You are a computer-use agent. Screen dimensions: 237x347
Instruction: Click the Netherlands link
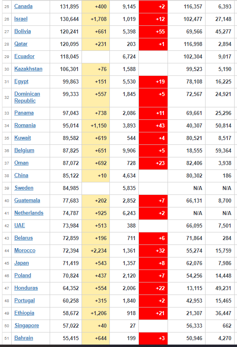(29, 213)
